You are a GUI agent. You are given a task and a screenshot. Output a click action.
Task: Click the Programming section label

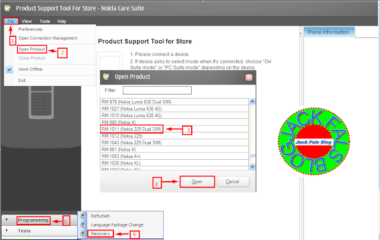(x=33, y=220)
